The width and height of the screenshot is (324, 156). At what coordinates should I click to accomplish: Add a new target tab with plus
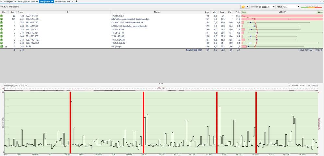pos(77,1)
